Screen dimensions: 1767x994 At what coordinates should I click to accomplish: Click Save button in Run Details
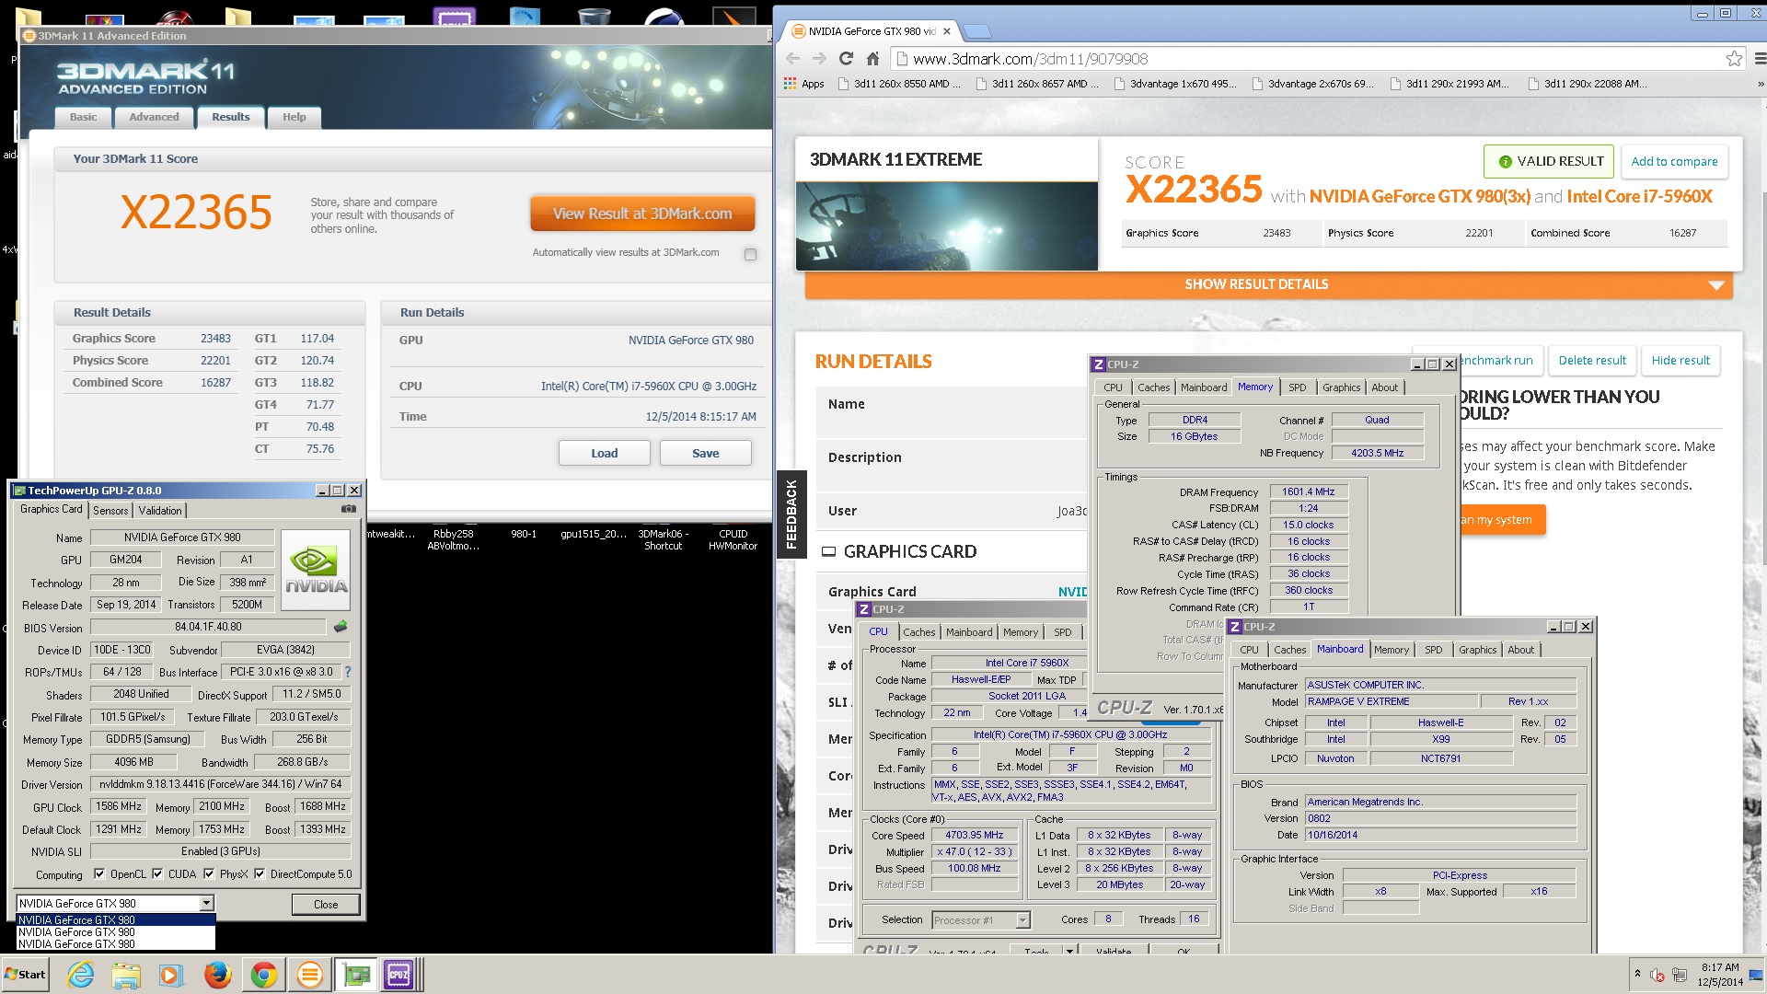[x=705, y=454]
